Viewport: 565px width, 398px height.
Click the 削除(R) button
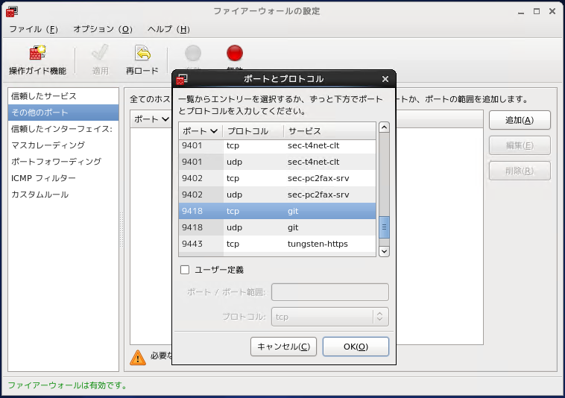pos(520,171)
